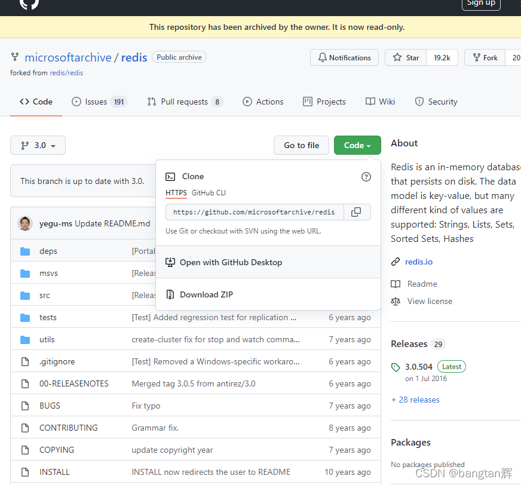Image resolution: width=521 pixels, height=485 pixels.
Task: Switch to the Code tab
Action: (x=36, y=102)
